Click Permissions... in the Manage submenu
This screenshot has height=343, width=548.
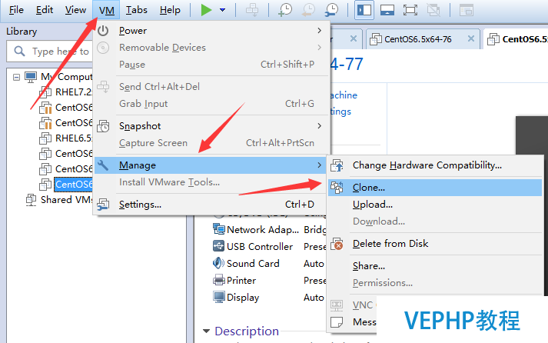435,283
